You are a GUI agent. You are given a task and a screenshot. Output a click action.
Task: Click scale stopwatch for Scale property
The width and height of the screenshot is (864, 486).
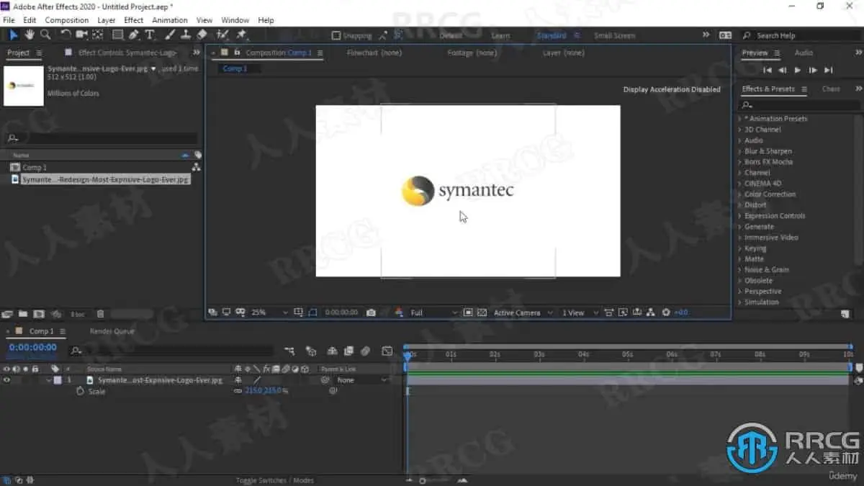(x=80, y=391)
